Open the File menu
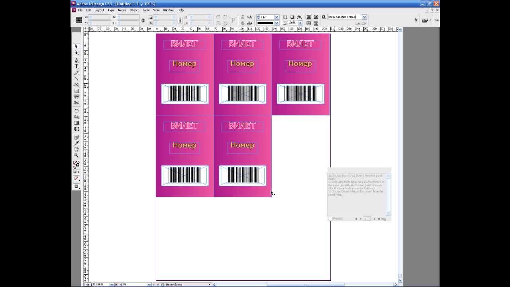 pos(80,10)
